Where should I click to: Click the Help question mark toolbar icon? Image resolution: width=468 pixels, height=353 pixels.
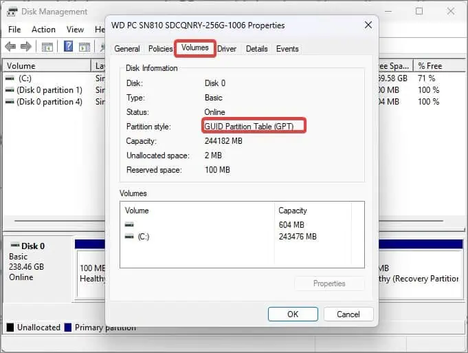point(68,46)
